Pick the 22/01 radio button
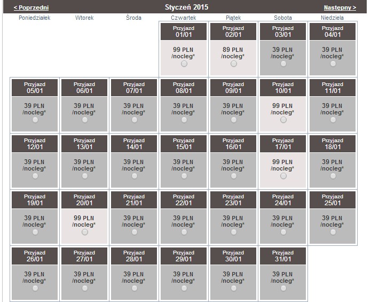The height and width of the screenshot is (302, 371). tap(184, 232)
